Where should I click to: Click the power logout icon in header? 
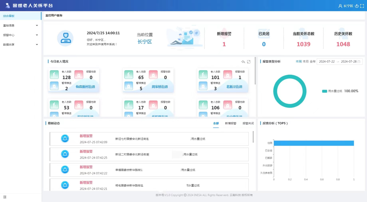click(356, 6)
